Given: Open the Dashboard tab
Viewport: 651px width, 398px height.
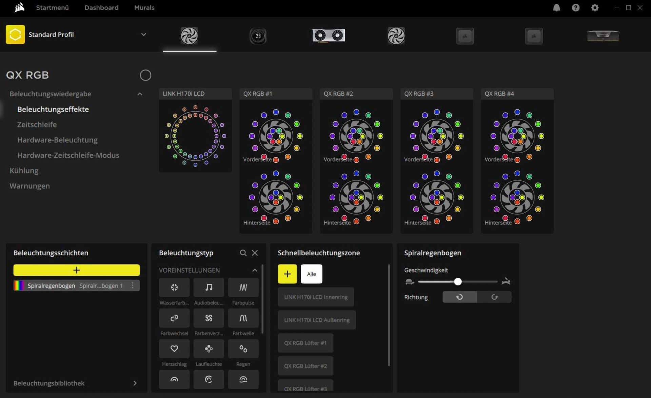Looking at the screenshot, I should pyautogui.click(x=101, y=7).
